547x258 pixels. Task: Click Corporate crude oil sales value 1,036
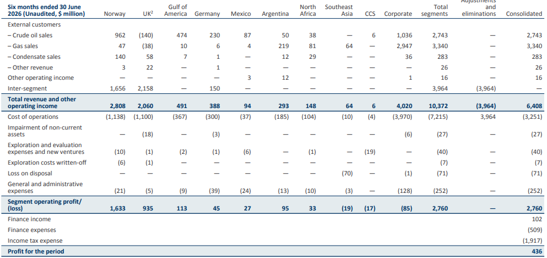404,35
